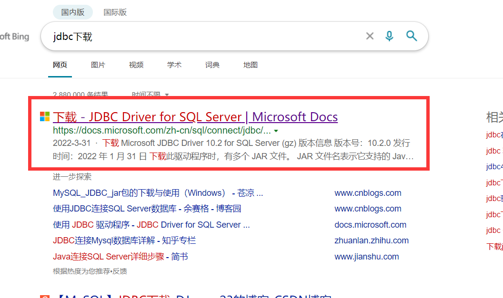Switch to the 视频 search tab
The width and height of the screenshot is (503, 298).
(x=136, y=65)
